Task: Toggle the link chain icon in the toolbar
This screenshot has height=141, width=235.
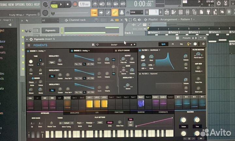Action: 115,13
